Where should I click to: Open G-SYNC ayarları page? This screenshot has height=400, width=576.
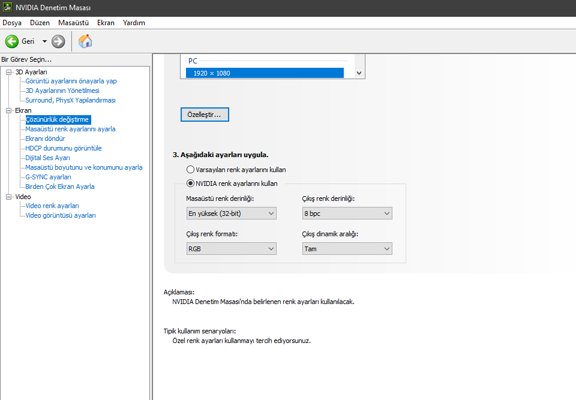tap(48, 177)
